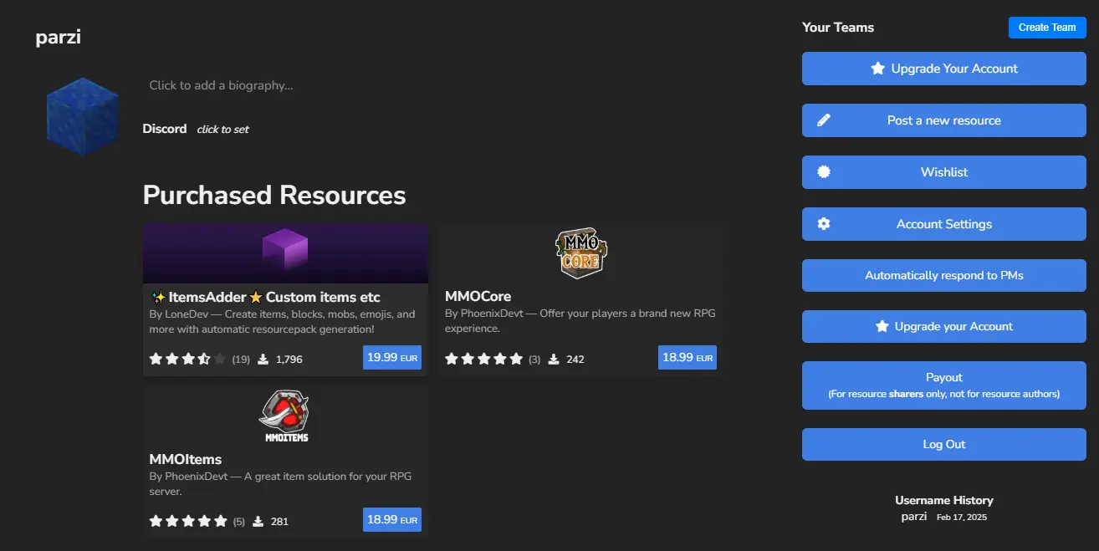Click the star rating on ItemsAdder card
This screenshot has height=551, width=1099.
188,359
